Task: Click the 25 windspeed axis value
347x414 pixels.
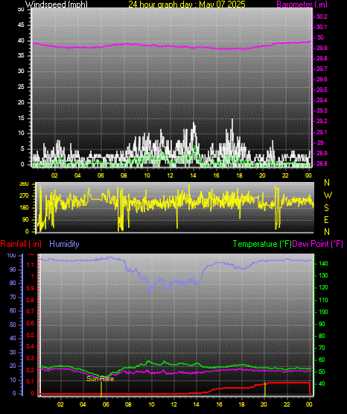Action: 21,87
